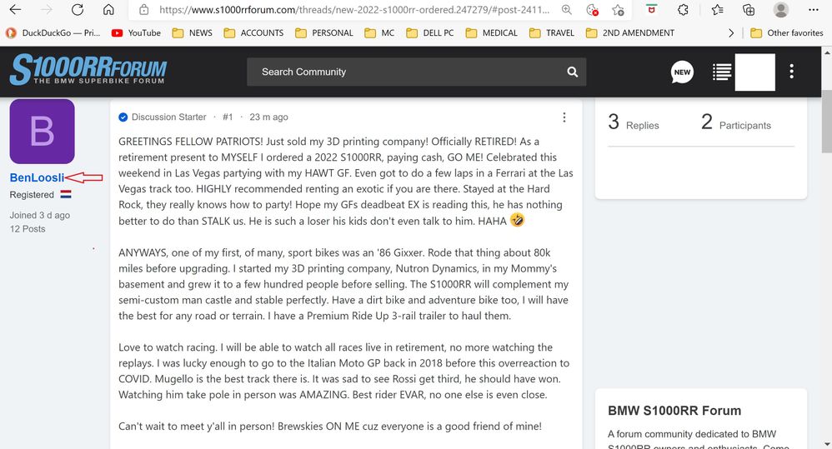Reload the page with the refresh icon
This screenshot has width=832, height=449.
point(78,9)
